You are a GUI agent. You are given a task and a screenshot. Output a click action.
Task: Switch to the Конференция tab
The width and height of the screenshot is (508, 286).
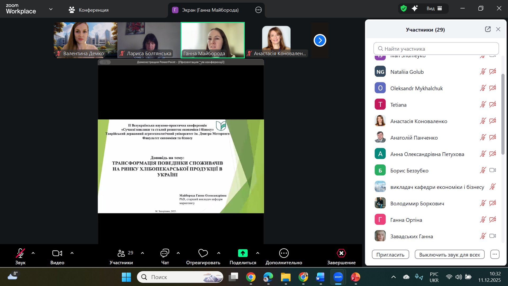[89, 10]
